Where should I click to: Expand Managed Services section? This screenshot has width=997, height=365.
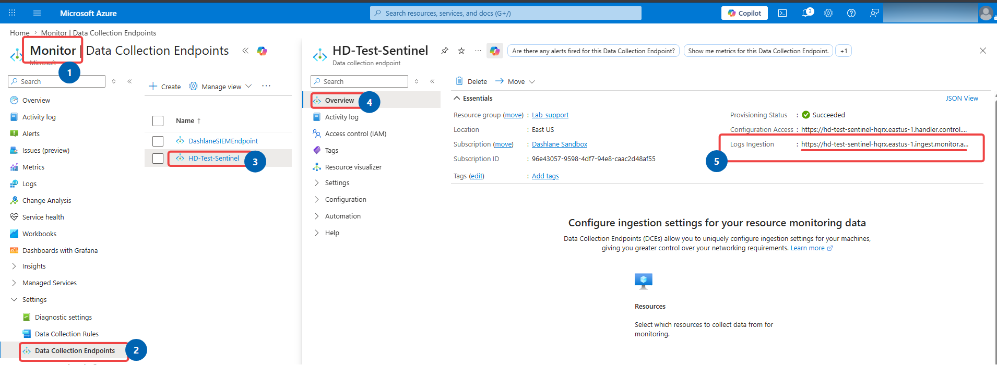tap(49, 283)
